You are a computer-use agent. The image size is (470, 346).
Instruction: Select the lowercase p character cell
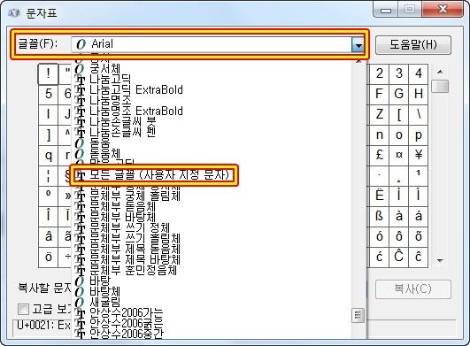coord(418,135)
